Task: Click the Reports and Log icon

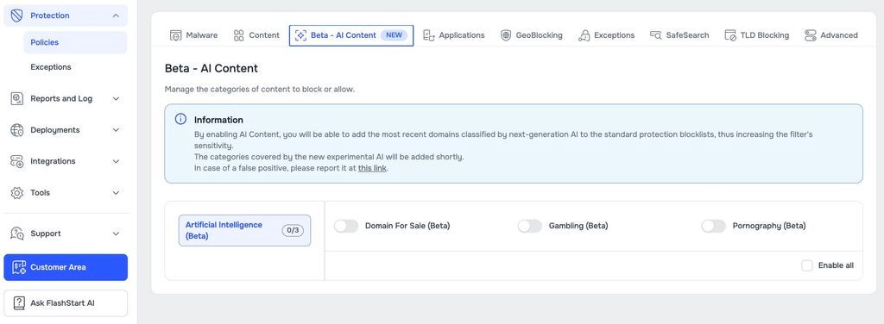Action: point(17,98)
